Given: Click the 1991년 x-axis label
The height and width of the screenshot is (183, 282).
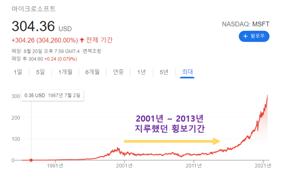Looking at the screenshot, I should [55, 166].
